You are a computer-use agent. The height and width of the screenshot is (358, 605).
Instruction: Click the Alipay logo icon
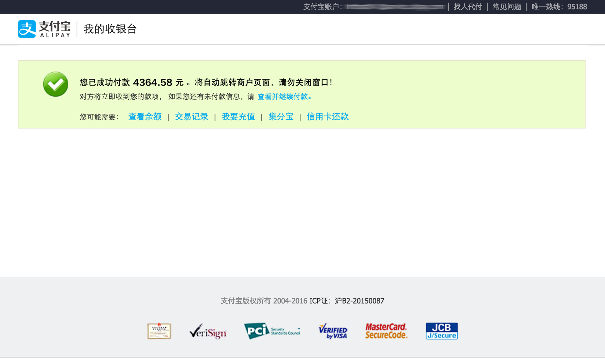click(27, 29)
